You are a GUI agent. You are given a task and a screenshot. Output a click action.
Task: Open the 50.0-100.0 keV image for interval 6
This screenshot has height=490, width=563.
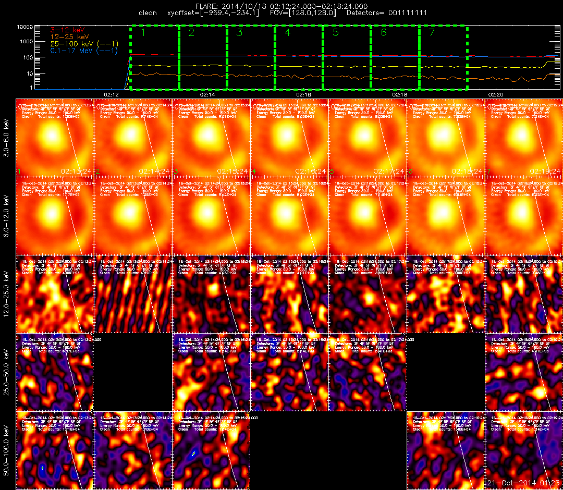click(x=446, y=450)
